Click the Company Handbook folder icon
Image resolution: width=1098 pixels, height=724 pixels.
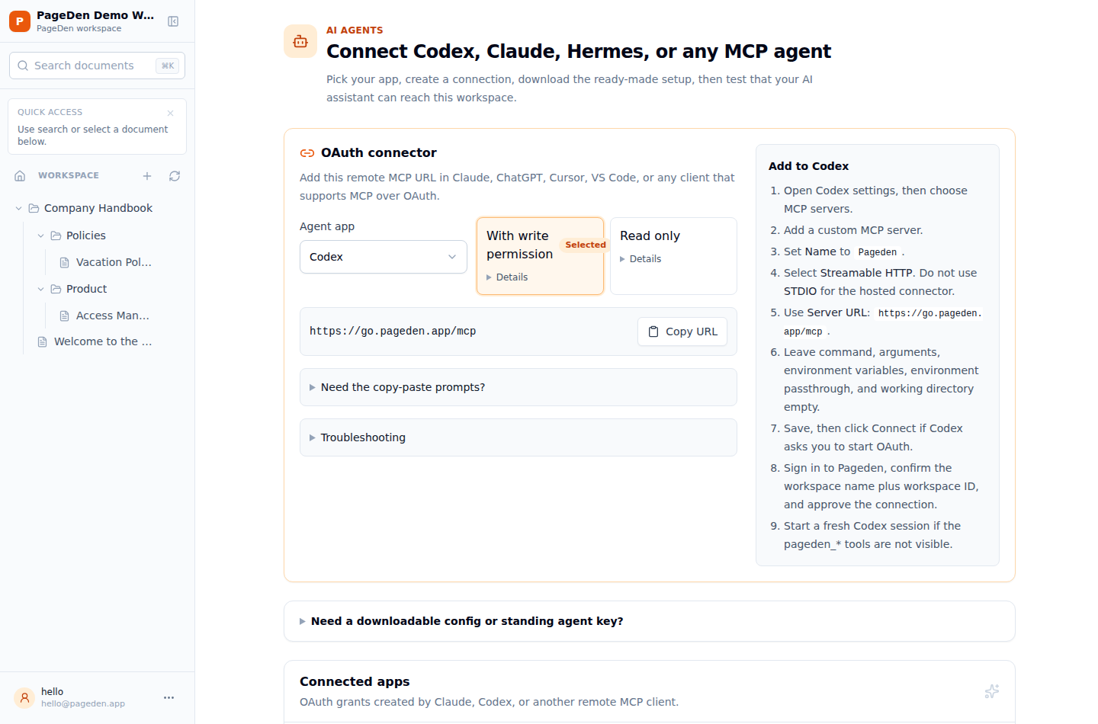coord(34,208)
